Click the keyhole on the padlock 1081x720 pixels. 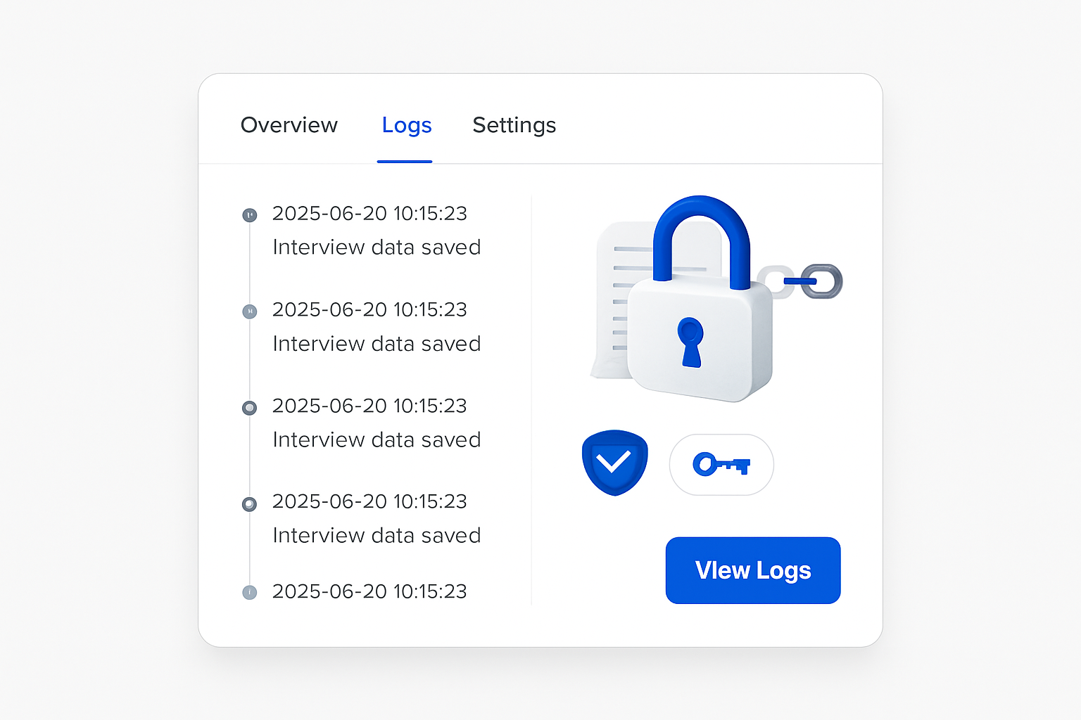pos(690,342)
